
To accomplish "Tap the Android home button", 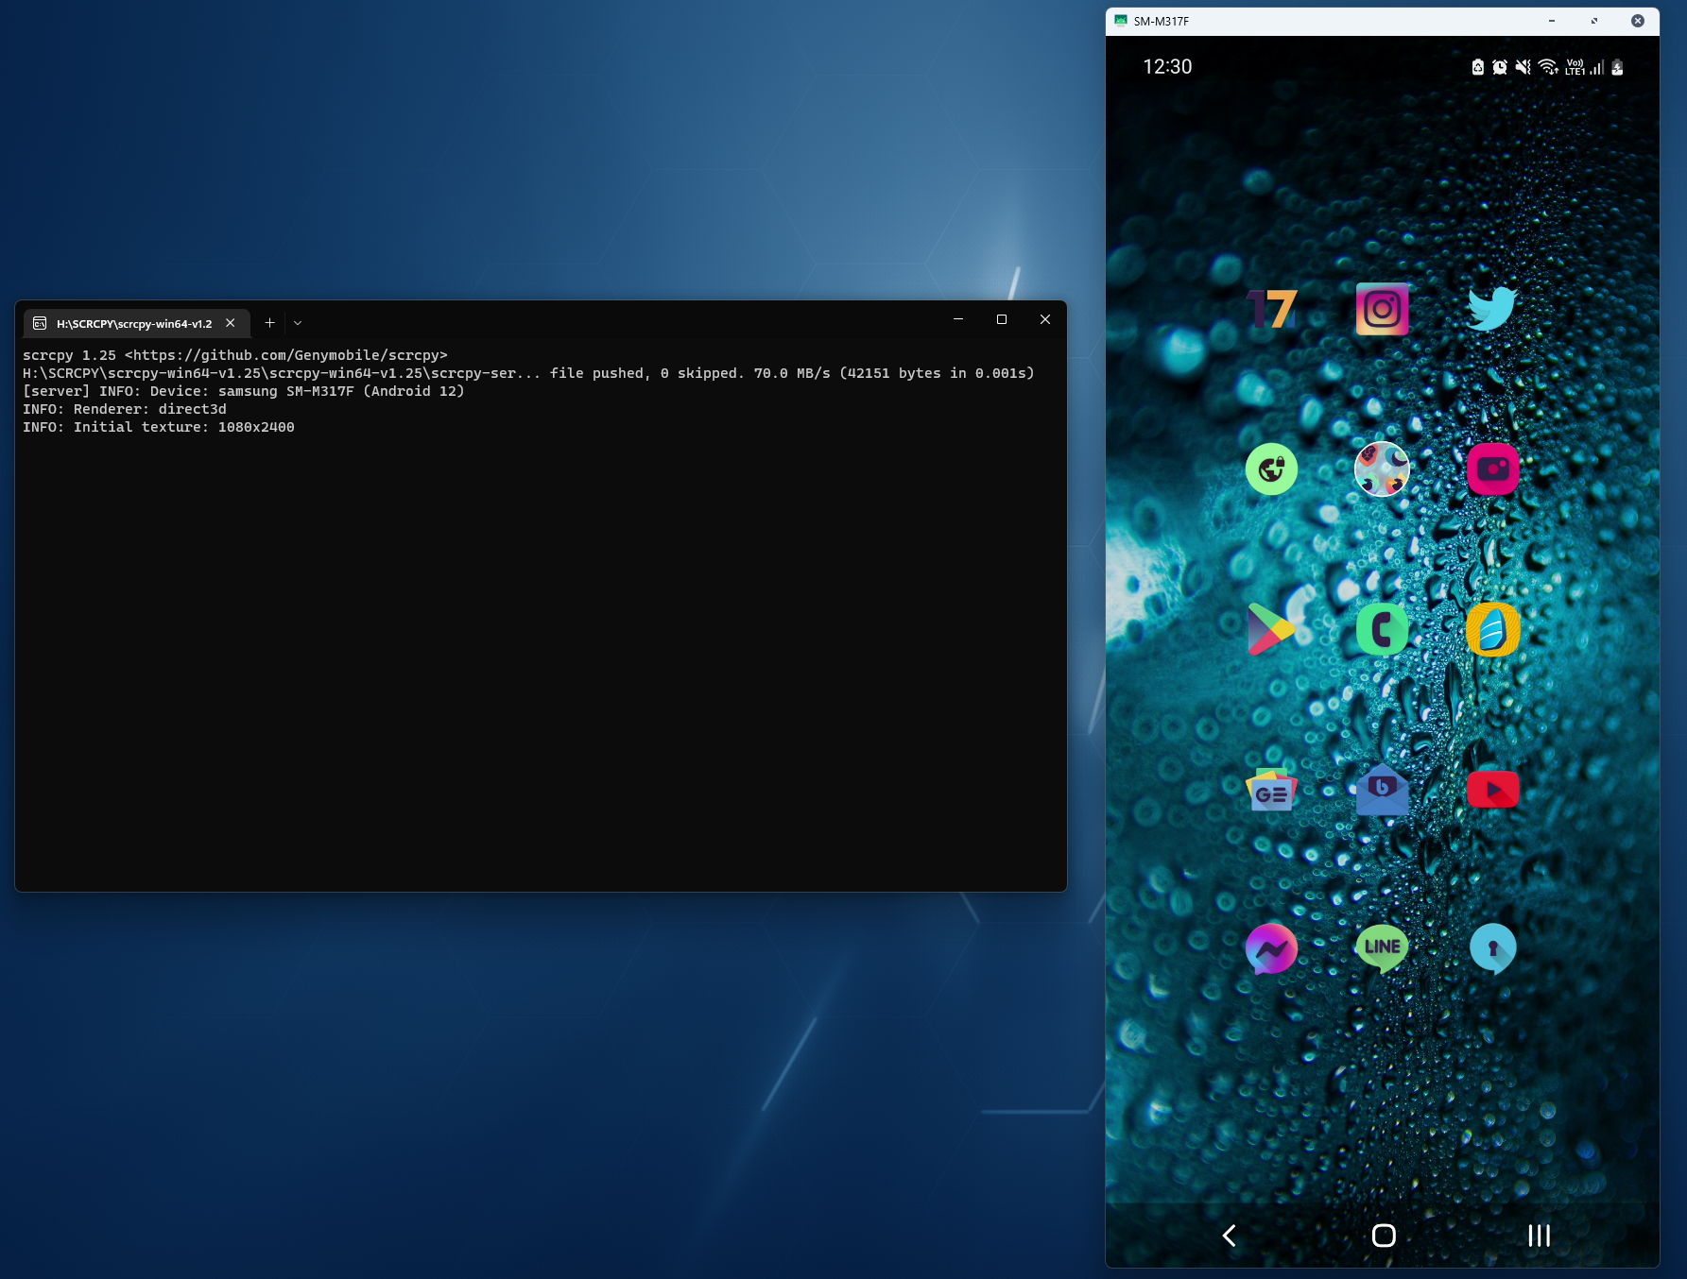I will [1384, 1236].
